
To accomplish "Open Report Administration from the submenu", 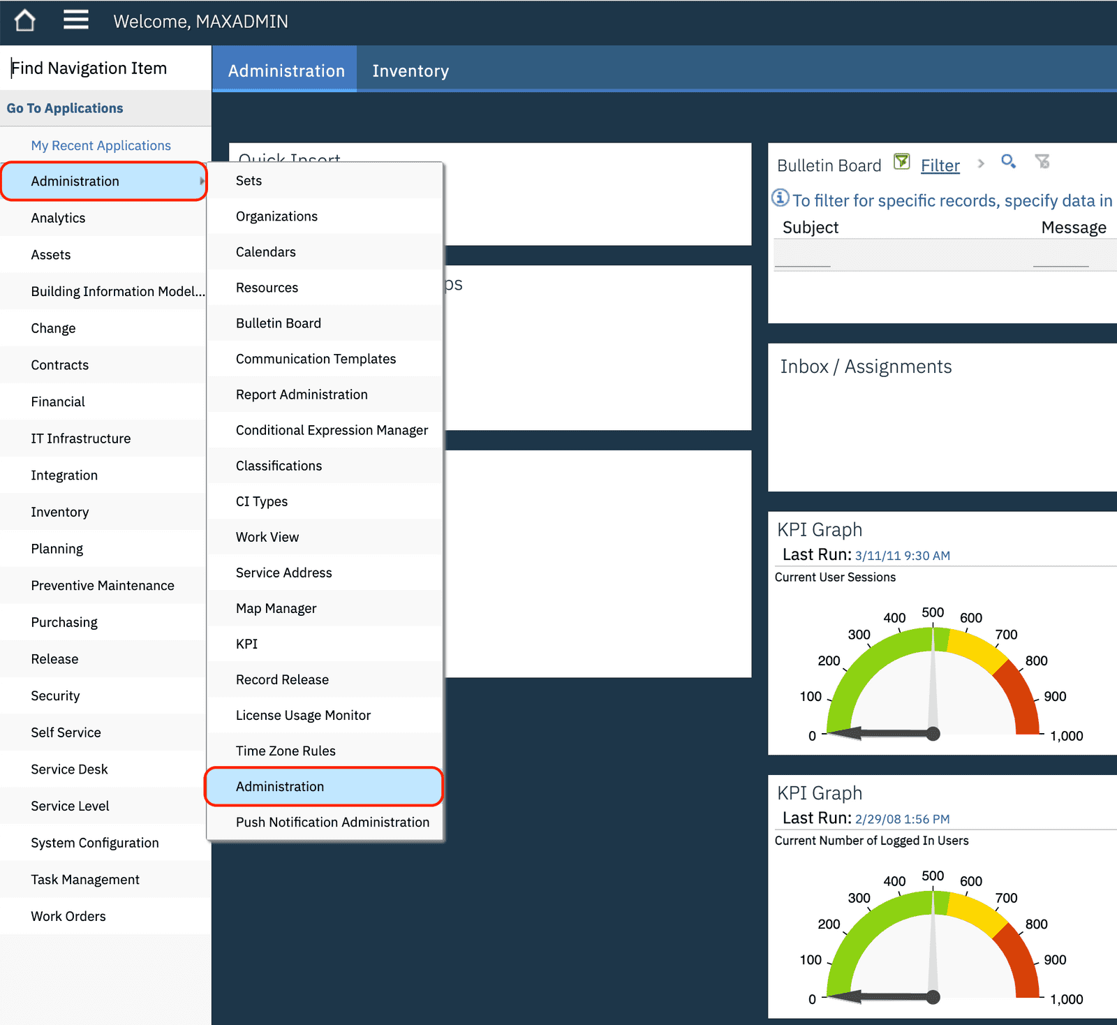I will click(x=302, y=394).
